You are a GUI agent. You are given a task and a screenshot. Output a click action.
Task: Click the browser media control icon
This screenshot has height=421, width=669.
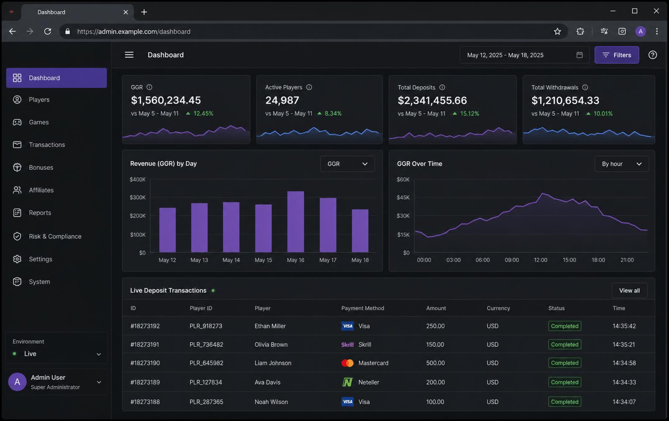(x=604, y=31)
